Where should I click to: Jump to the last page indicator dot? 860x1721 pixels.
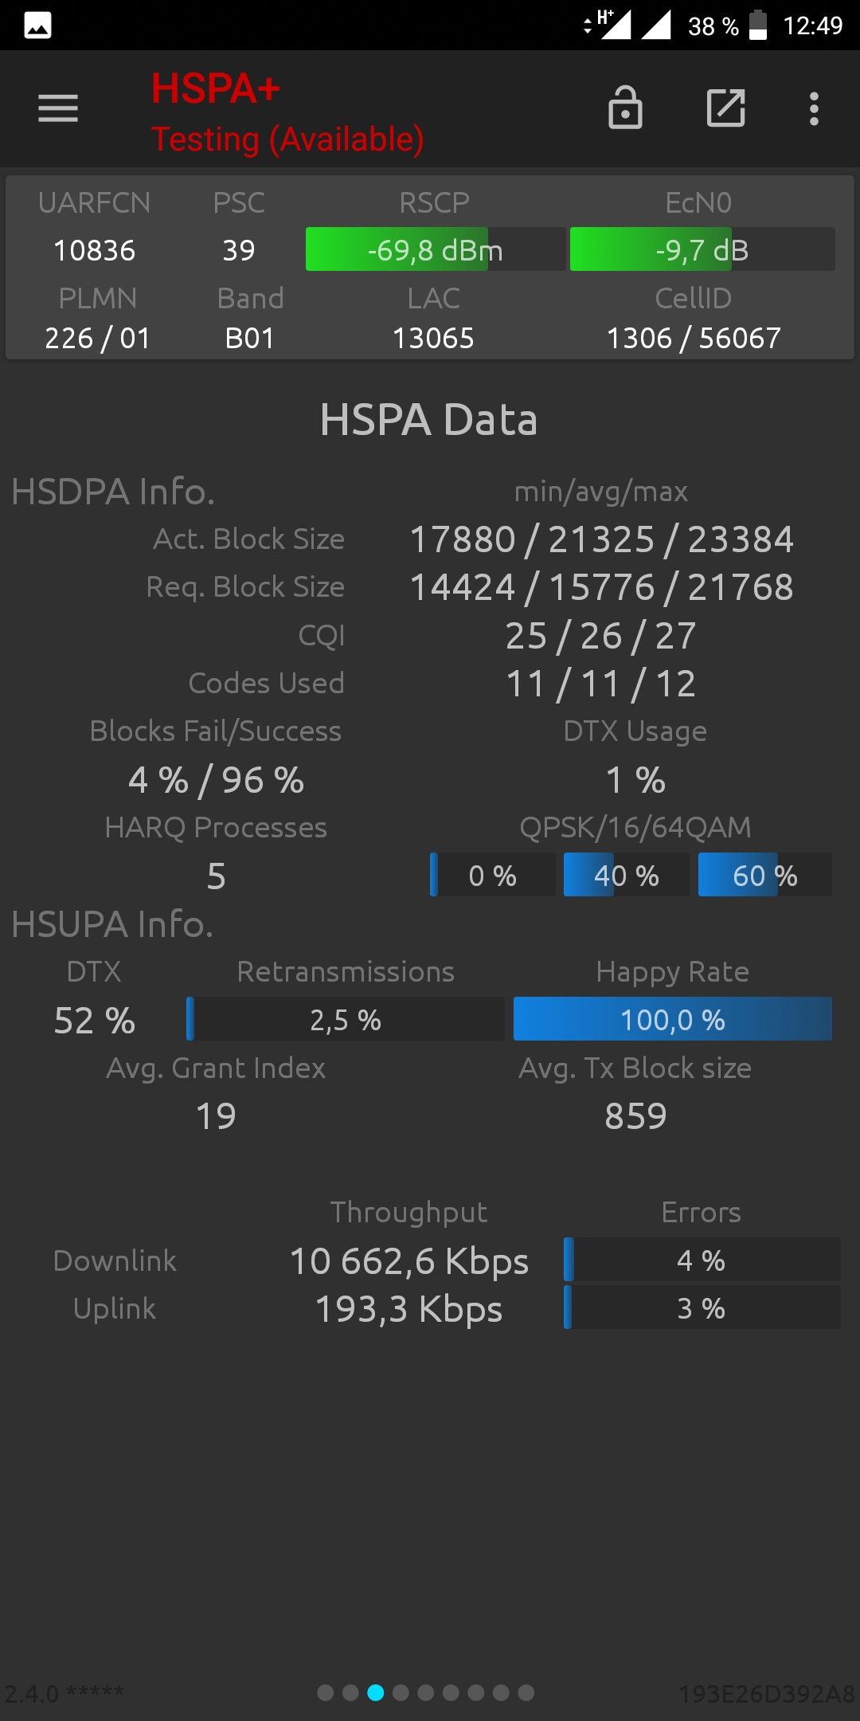(526, 1692)
